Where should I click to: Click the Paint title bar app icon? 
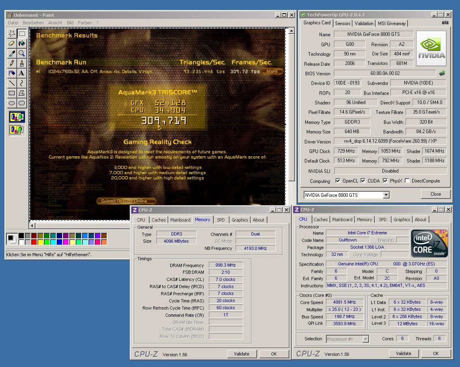10,15
